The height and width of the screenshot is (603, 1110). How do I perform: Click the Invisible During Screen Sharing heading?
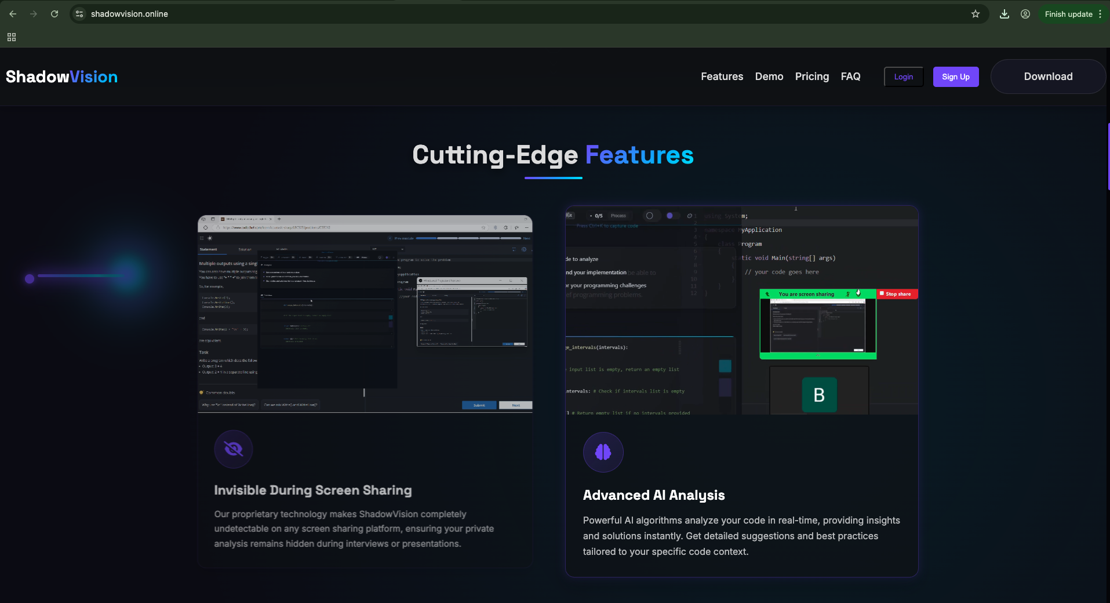pos(313,491)
